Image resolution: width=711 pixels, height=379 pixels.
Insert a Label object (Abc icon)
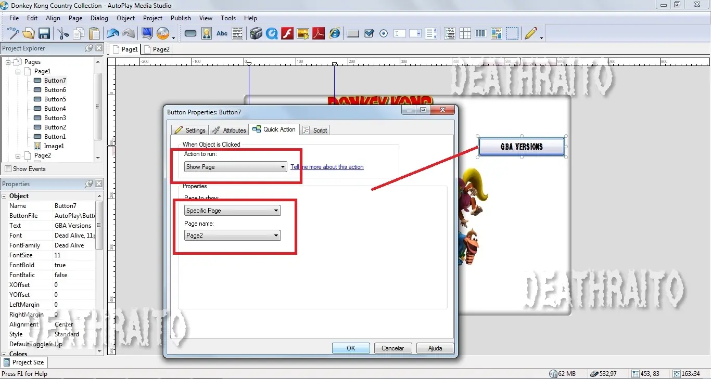222,34
